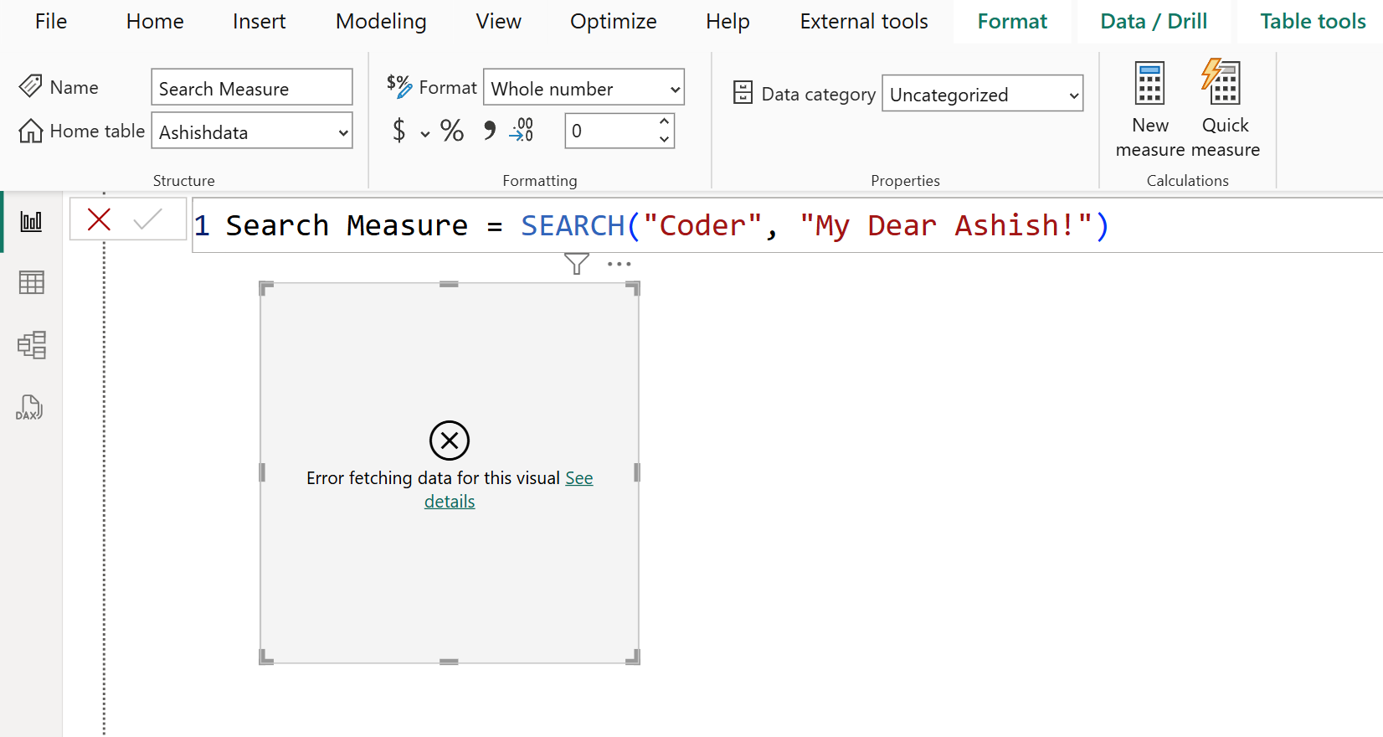
Task: Toggle thousands separator comma button
Action: (x=489, y=131)
